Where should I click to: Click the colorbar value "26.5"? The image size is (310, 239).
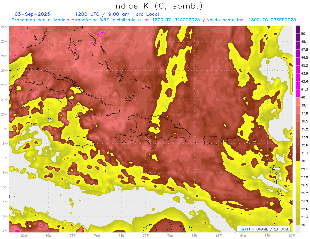305,185
